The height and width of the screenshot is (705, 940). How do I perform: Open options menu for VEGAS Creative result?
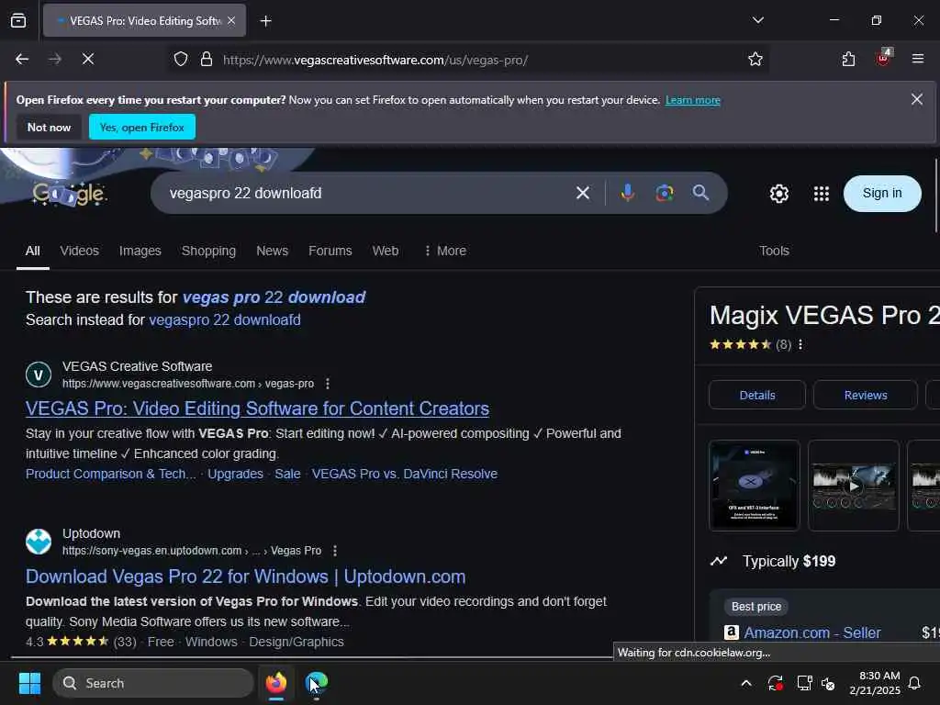point(328,384)
